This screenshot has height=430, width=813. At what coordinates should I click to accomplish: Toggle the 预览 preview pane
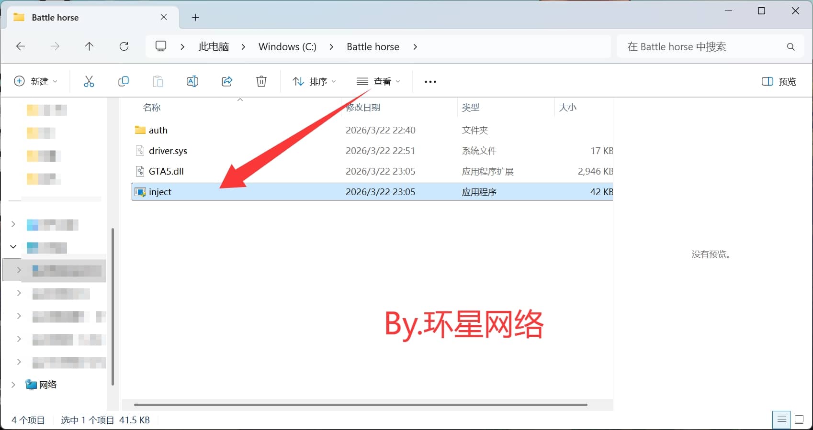[779, 81]
